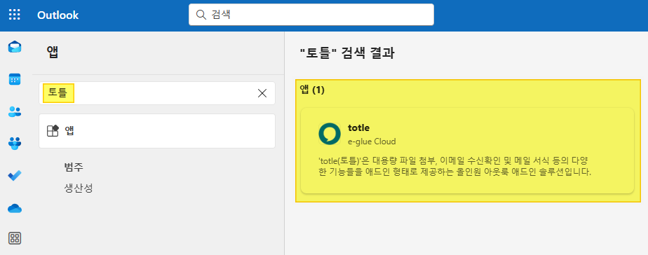Open Calendar from the sidebar
The image size is (648, 255).
pos(15,79)
